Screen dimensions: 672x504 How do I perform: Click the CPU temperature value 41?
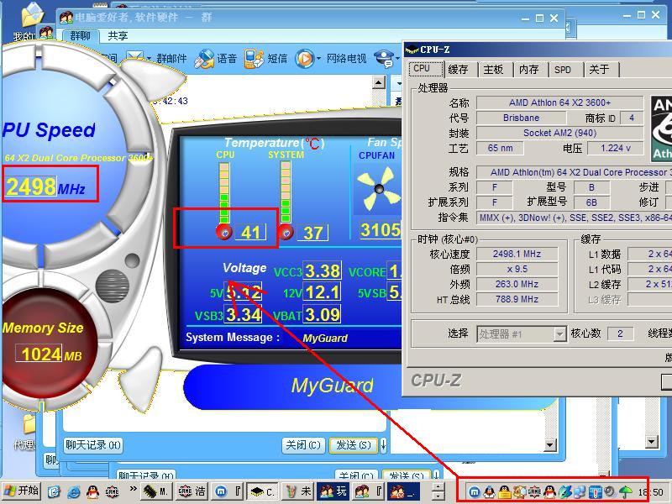tap(250, 233)
